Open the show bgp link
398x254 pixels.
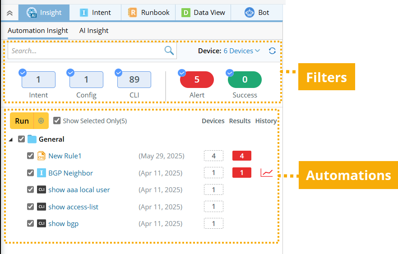point(63,224)
